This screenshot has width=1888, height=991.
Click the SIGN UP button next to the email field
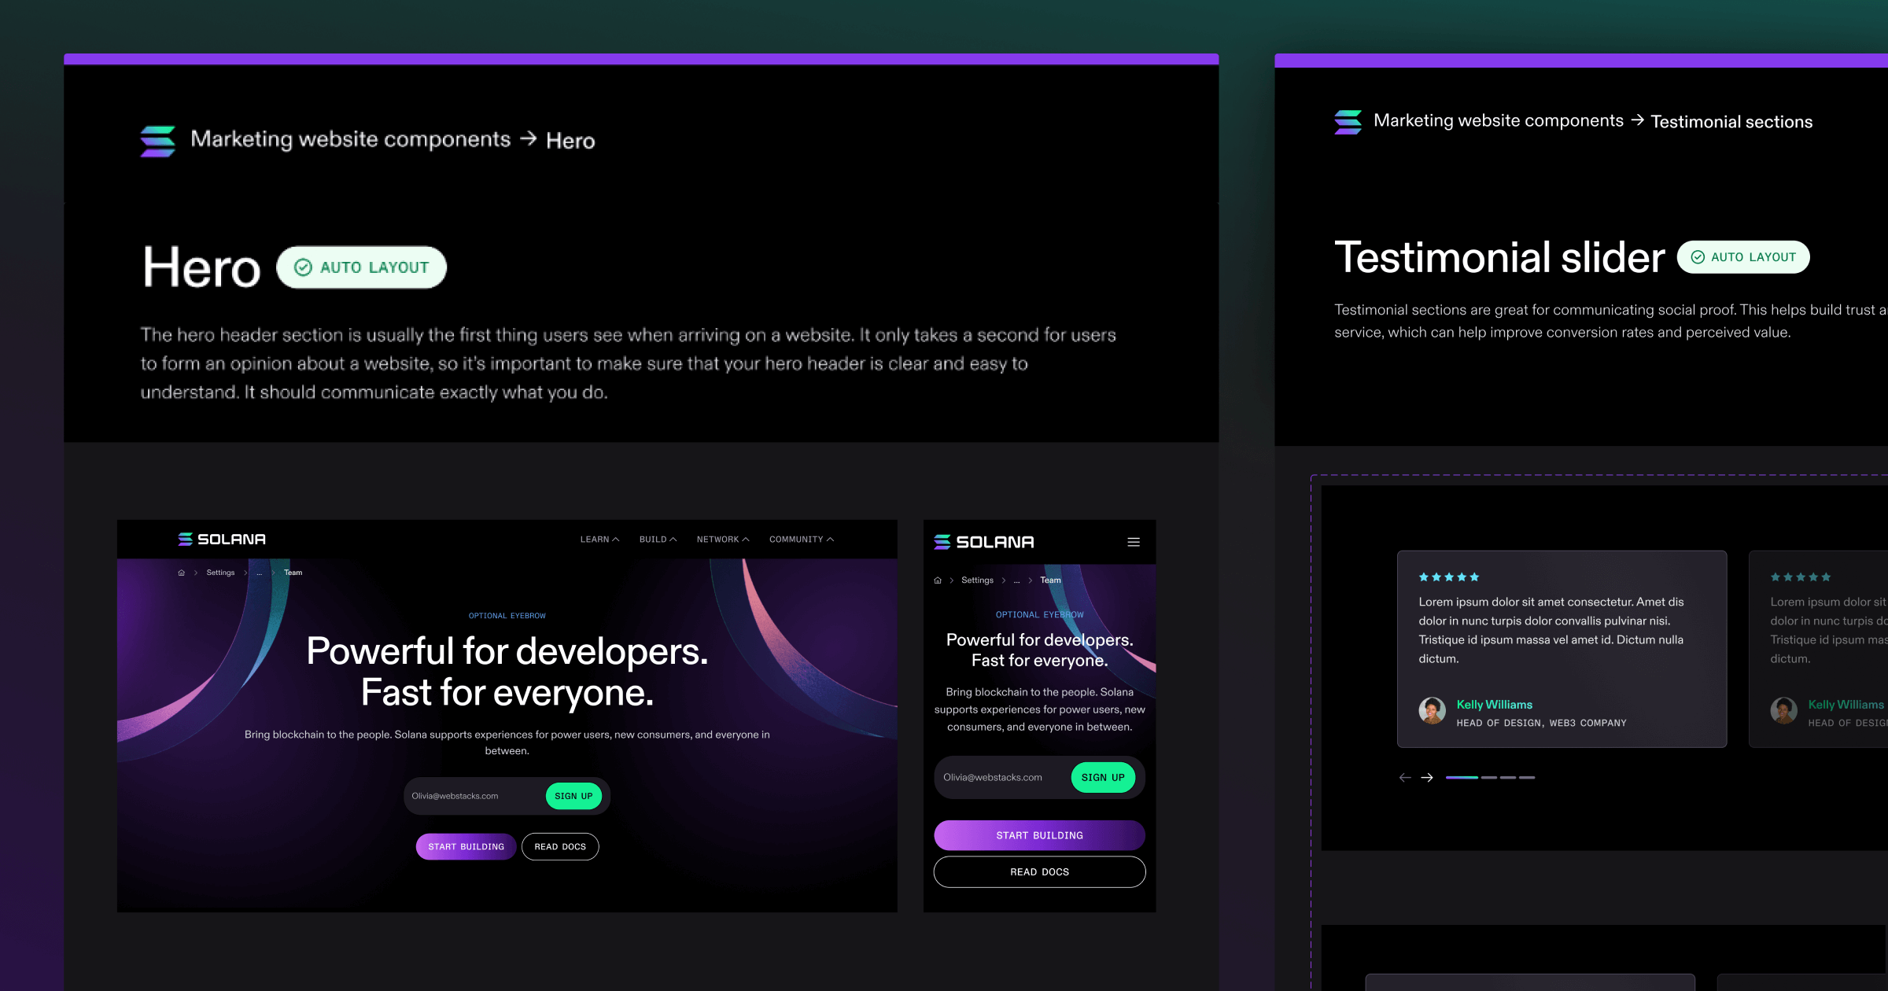tap(573, 795)
